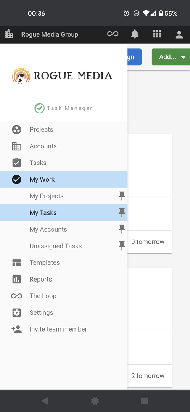
Task: Open user profile icon in top bar
Action: pos(179,34)
